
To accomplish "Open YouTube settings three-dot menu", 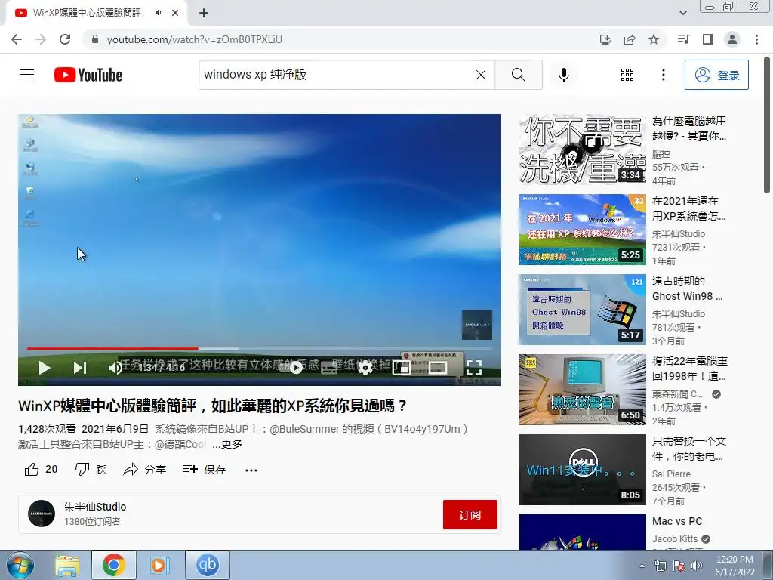I will coord(663,75).
